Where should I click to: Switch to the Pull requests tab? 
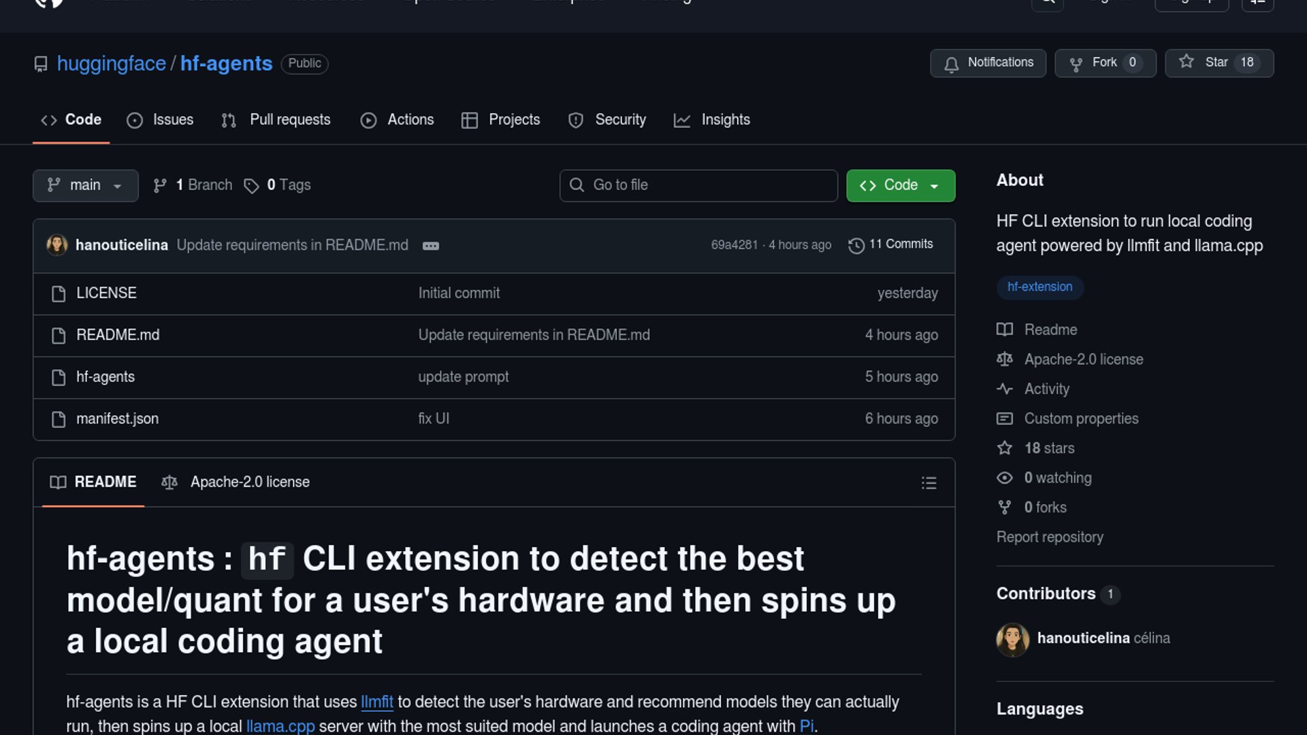276,120
